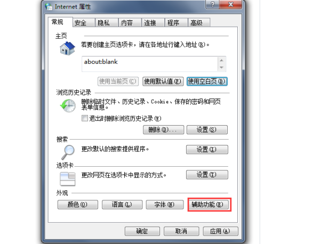Switch to the 安全 tab
This screenshot has width=320, height=244.
[84, 22]
